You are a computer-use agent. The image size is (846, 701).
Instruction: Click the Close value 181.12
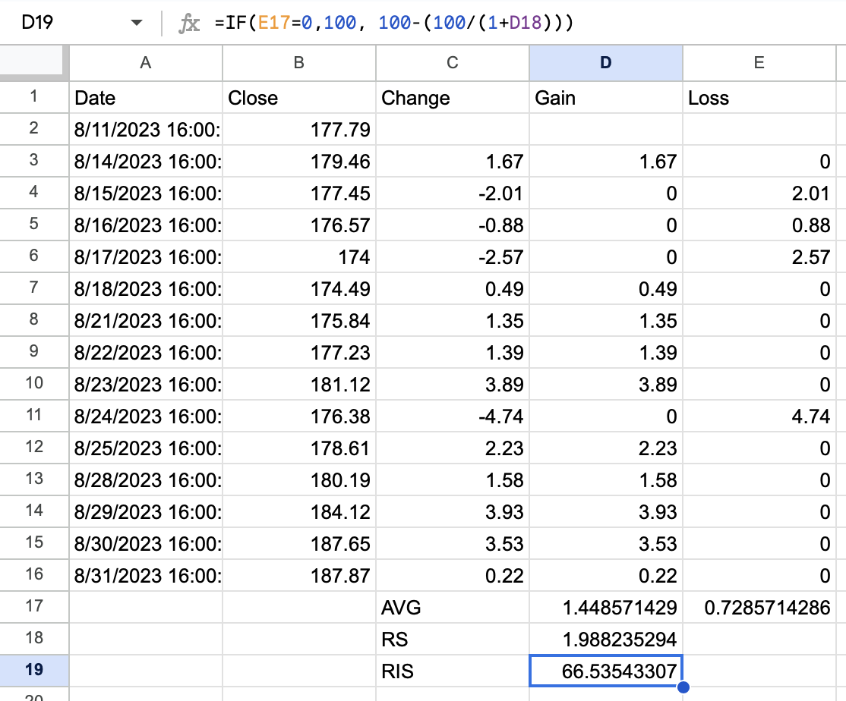coord(299,384)
